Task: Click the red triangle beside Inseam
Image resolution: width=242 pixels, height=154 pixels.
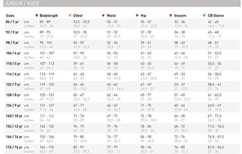Action: coord(171,16)
